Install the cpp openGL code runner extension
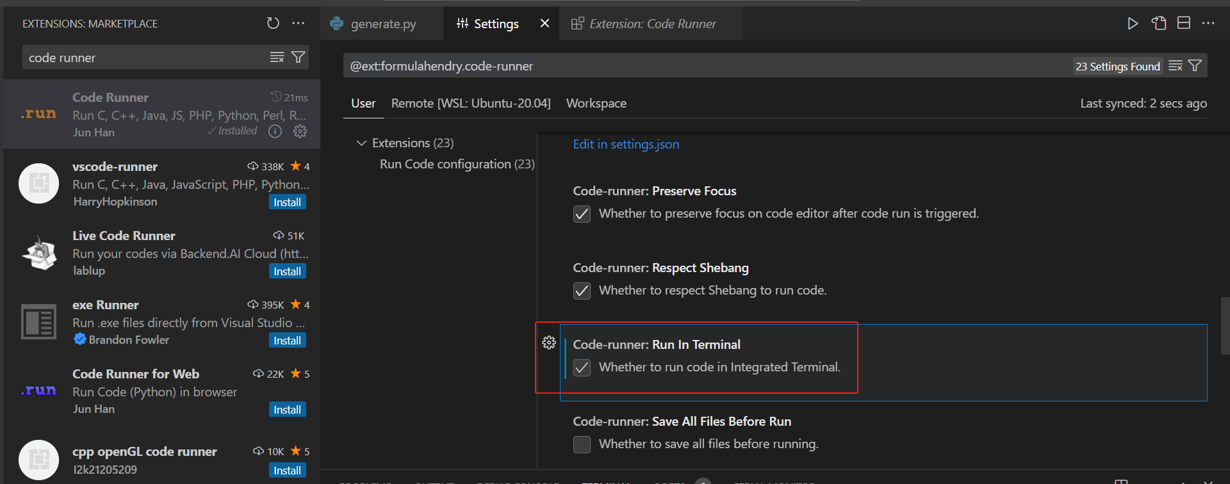 point(287,471)
